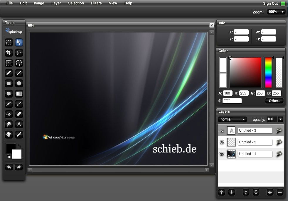
Task: Open the Filters menu
Action: point(96,3)
